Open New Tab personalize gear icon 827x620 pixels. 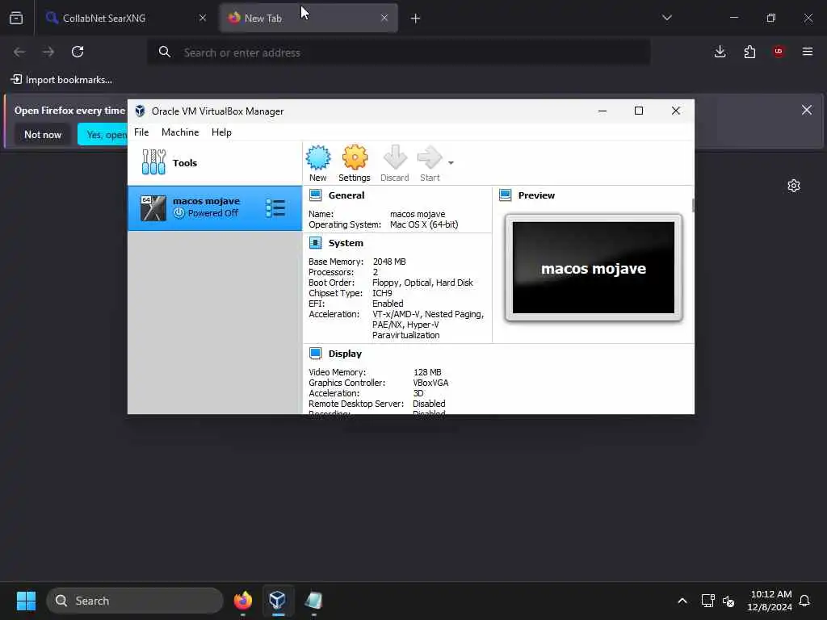coord(793,186)
